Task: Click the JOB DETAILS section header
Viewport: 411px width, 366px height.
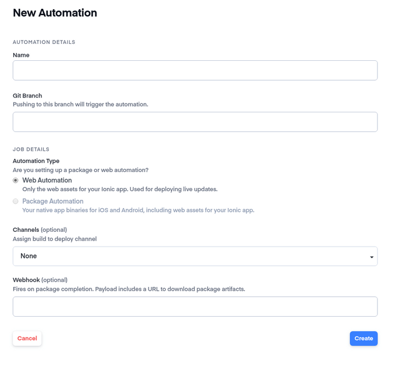Action: pyautogui.click(x=31, y=150)
